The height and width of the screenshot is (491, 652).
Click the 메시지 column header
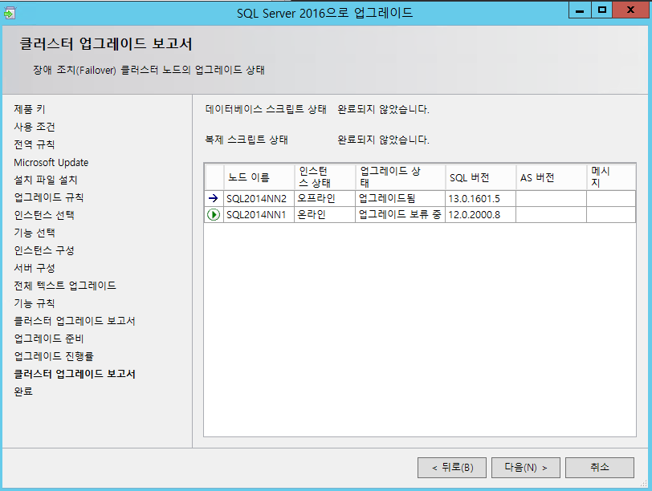[611, 177]
